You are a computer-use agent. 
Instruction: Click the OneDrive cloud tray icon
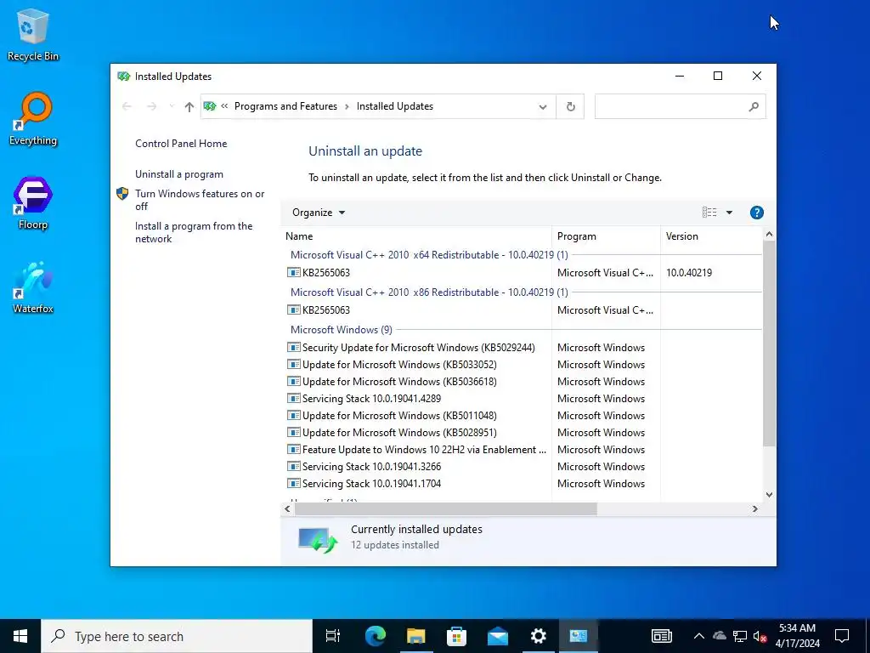click(x=719, y=636)
